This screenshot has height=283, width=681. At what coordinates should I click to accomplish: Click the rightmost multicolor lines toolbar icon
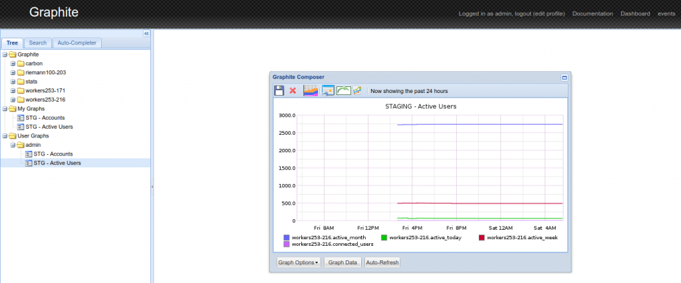[357, 90]
